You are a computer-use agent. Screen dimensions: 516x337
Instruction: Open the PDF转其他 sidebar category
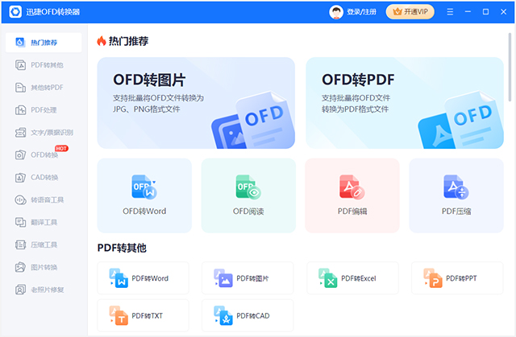44,65
